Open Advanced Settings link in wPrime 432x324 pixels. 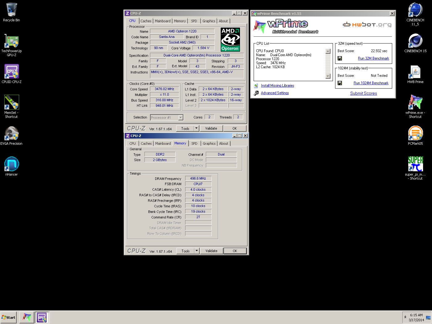275,93
